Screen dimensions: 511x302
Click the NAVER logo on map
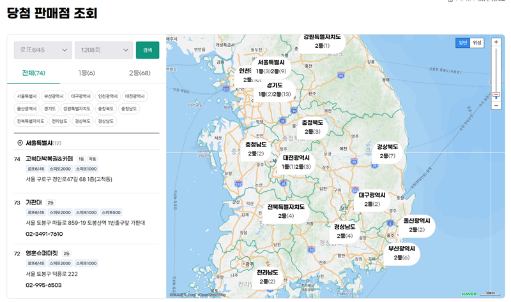click(469, 294)
